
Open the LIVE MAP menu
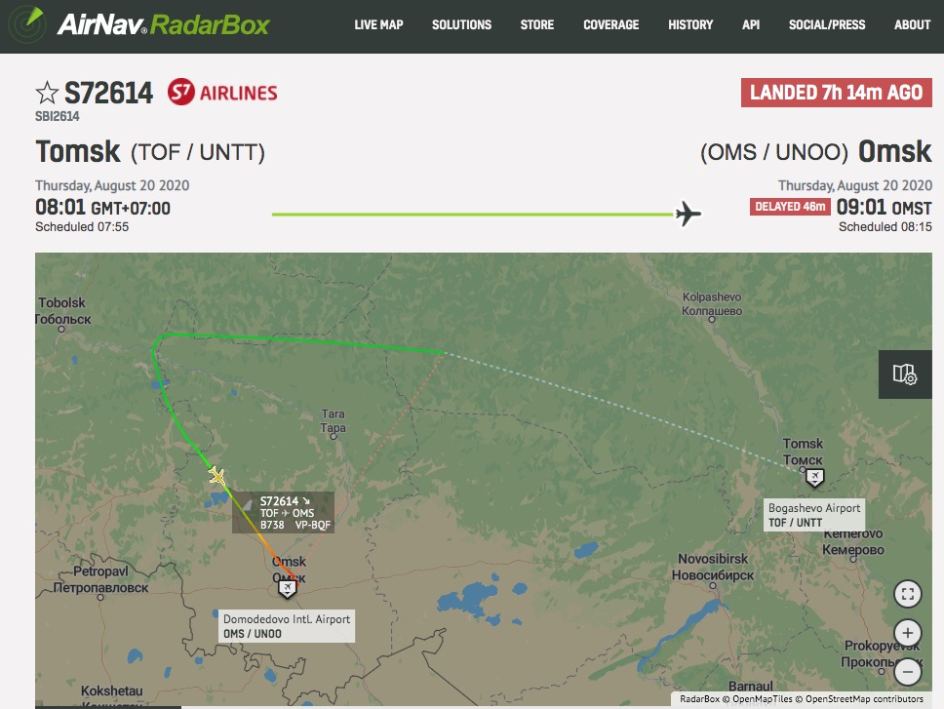click(x=378, y=24)
